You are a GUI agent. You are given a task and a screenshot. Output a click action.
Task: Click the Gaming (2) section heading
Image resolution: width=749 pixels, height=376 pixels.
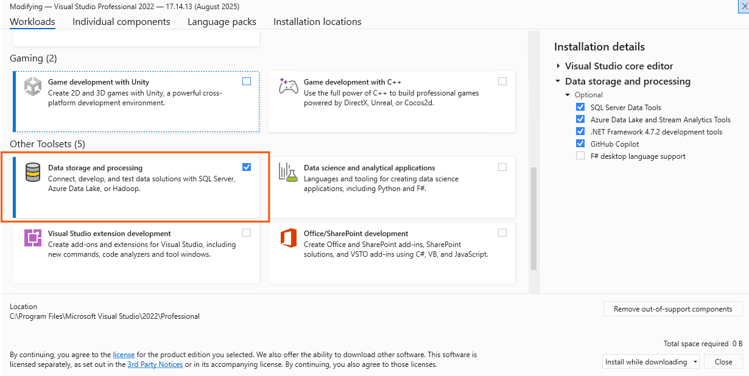[33, 58]
